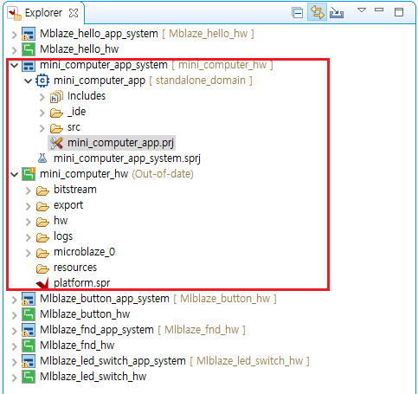418x394 pixels.
Task: Open the Explorer View Menu triangle
Action: [362, 10]
